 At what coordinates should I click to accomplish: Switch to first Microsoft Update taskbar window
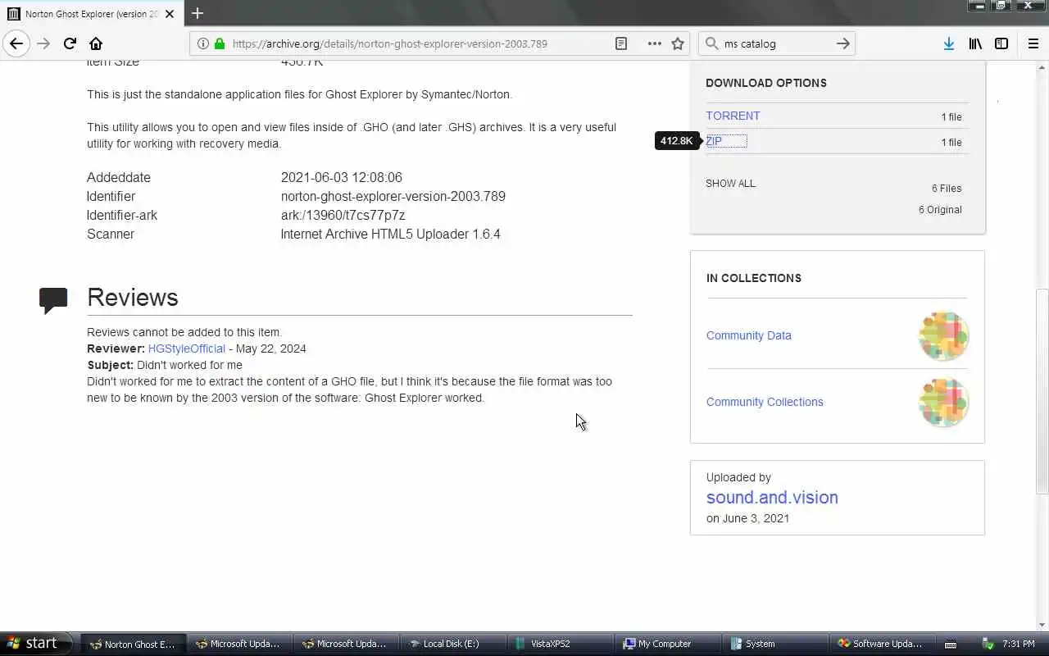coord(238,644)
